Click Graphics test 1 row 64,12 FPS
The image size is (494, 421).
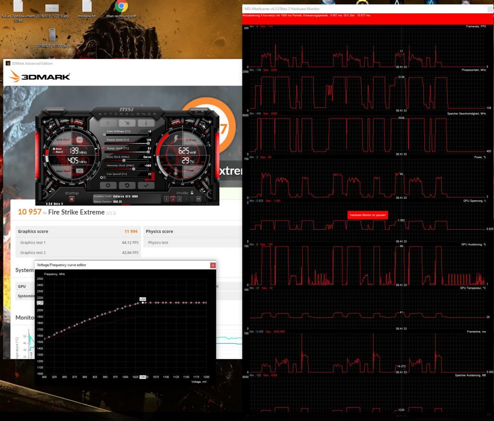(x=78, y=243)
